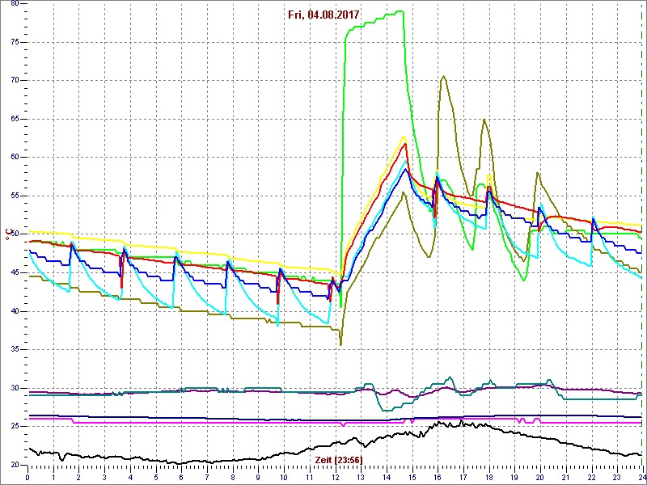
Task: Click the yellow curve's peak near 62°C
Action: click(x=404, y=137)
